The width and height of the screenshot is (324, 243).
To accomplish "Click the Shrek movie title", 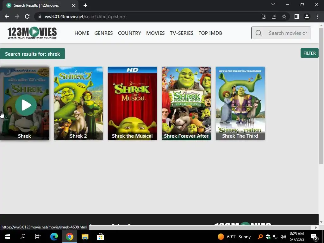I will [24, 136].
